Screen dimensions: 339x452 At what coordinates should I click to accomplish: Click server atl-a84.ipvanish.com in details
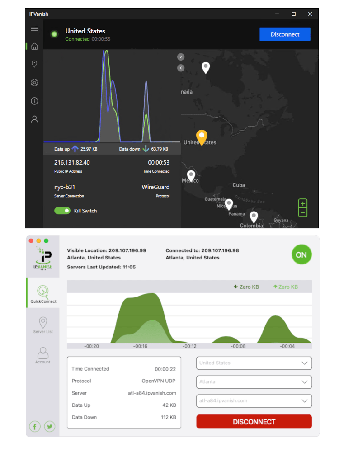coord(152,393)
